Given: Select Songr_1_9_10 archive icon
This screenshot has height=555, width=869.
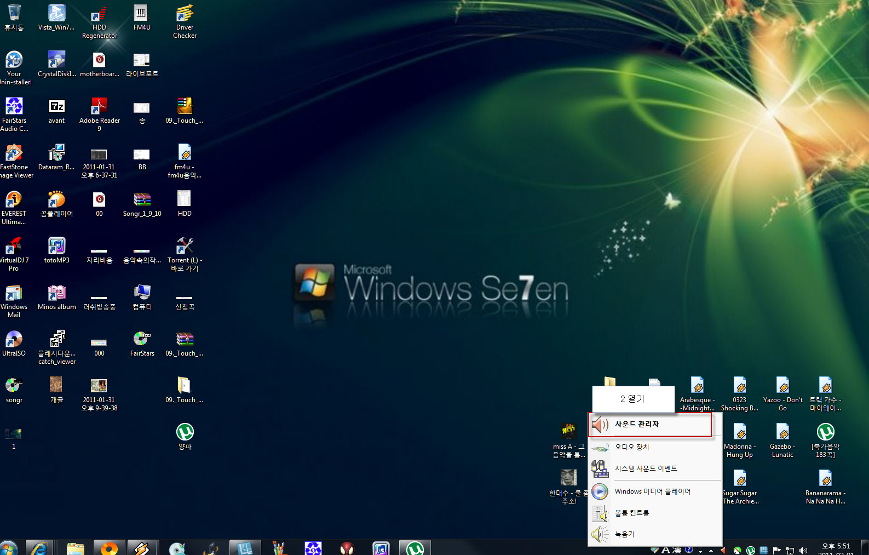Looking at the screenshot, I should point(142,204).
